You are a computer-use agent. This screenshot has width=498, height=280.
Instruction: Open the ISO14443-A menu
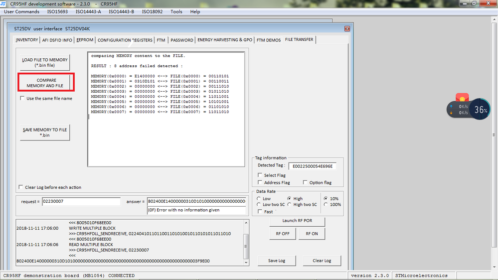point(88,11)
